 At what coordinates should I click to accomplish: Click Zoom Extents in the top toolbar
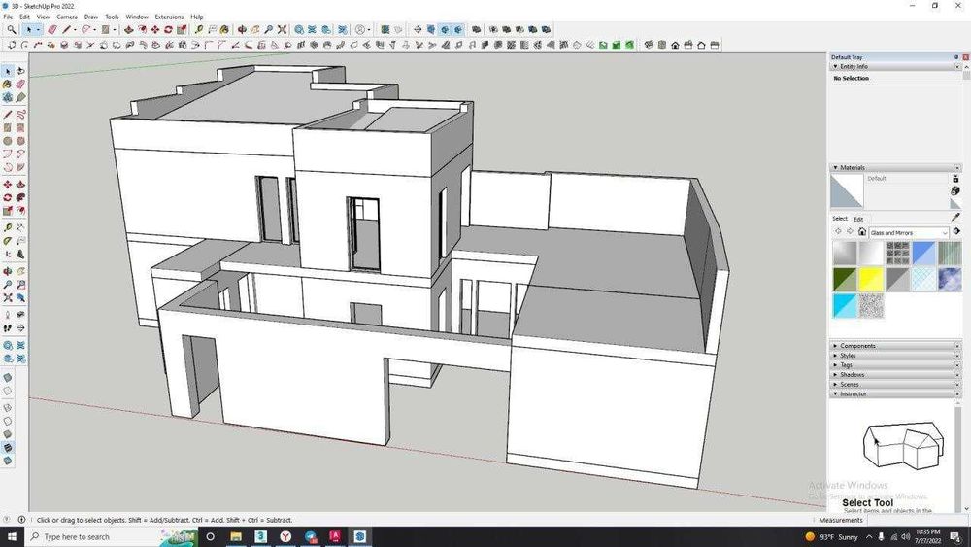pos(282,30)
